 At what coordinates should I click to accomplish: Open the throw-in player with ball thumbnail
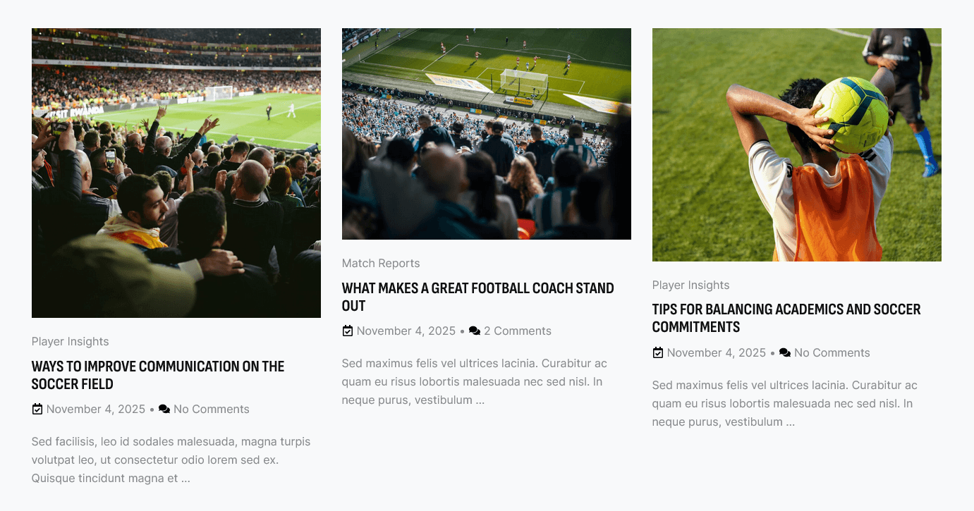point(797,144)
